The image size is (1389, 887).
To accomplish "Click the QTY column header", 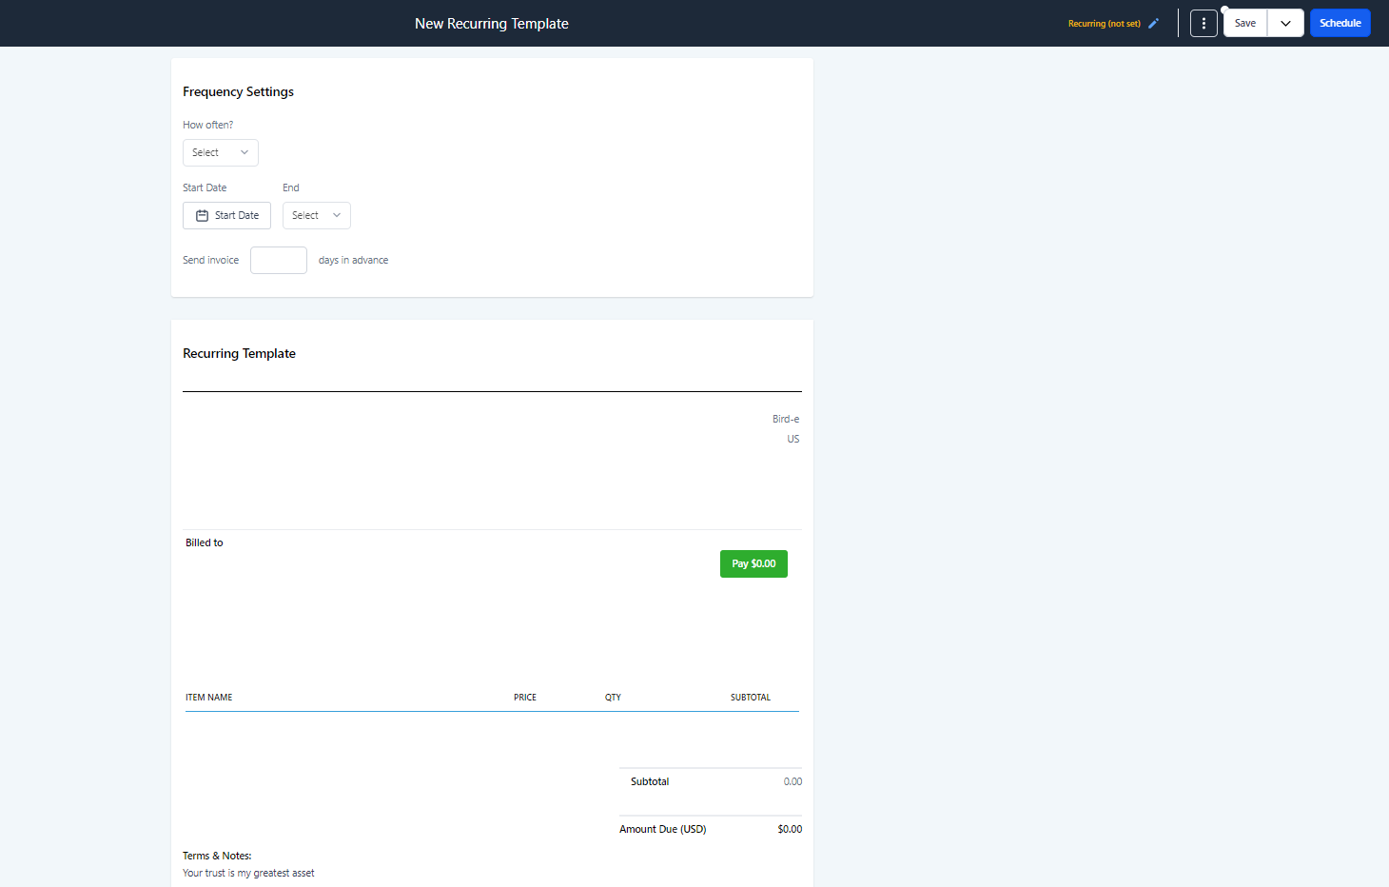I will (x=613, y=698).
